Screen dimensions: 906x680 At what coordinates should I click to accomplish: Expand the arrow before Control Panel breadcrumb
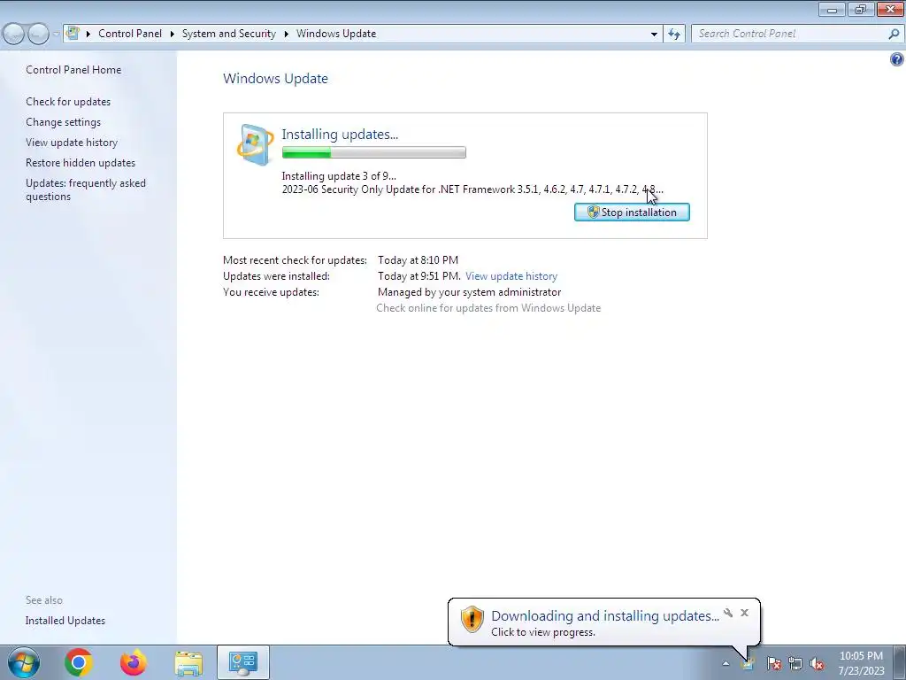[88, 34]
